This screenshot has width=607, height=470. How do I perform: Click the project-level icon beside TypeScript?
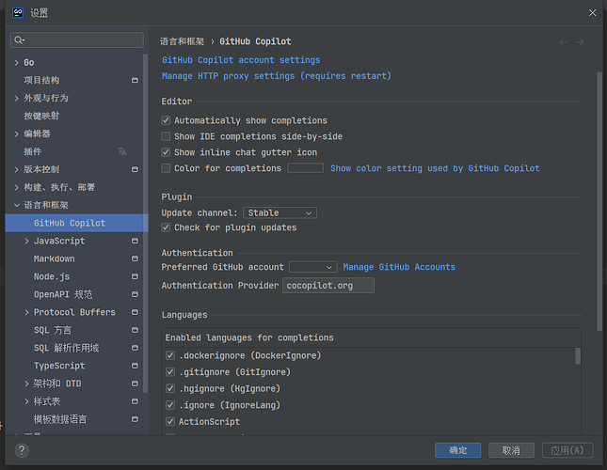[x=135, y=366]
